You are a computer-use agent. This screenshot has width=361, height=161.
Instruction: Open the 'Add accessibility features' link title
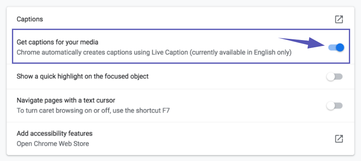click(x=55, y=133)
